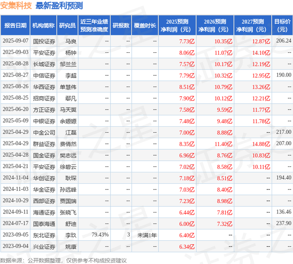Click the 招商证券 institution cell
This screenshot has width=293, height=264.
point(44,98)
